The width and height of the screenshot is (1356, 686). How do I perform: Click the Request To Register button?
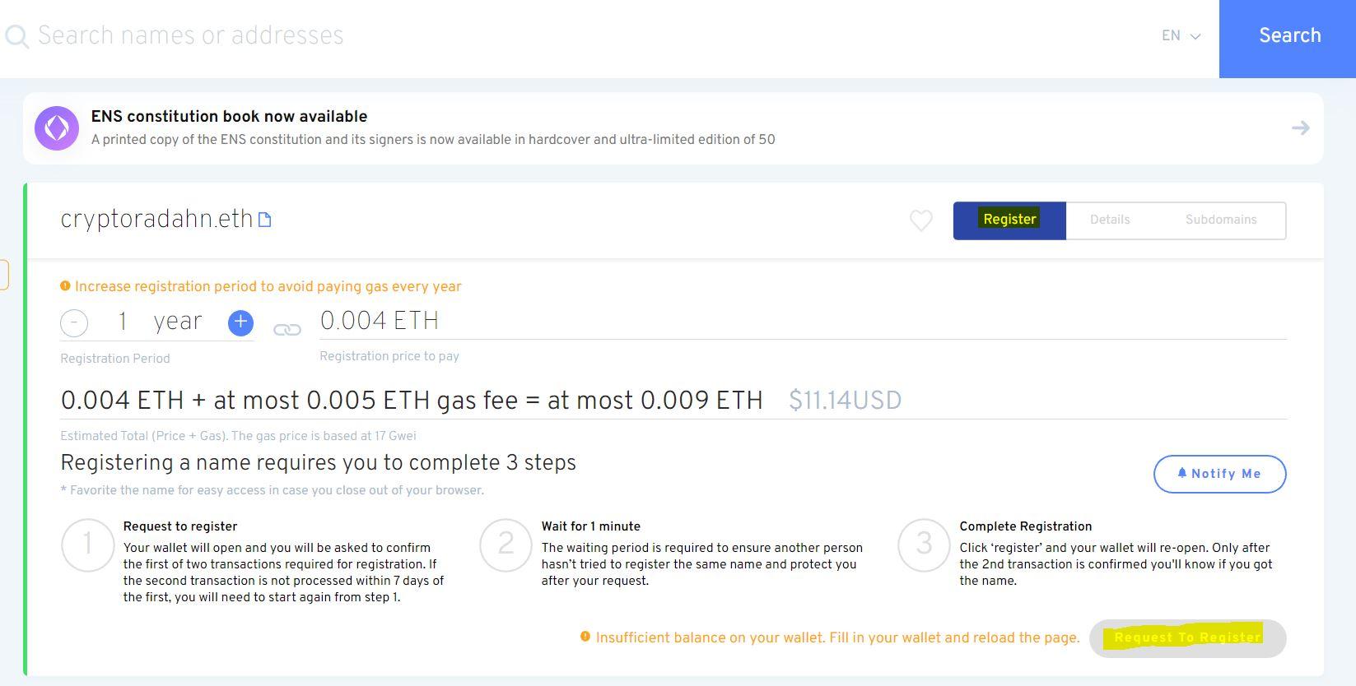pos(1187,637)
